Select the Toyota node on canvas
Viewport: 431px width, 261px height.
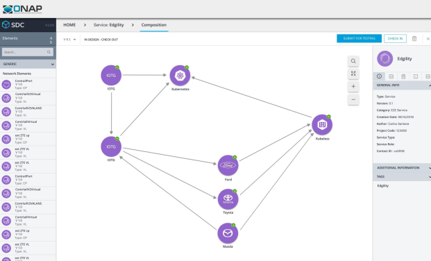228,199
